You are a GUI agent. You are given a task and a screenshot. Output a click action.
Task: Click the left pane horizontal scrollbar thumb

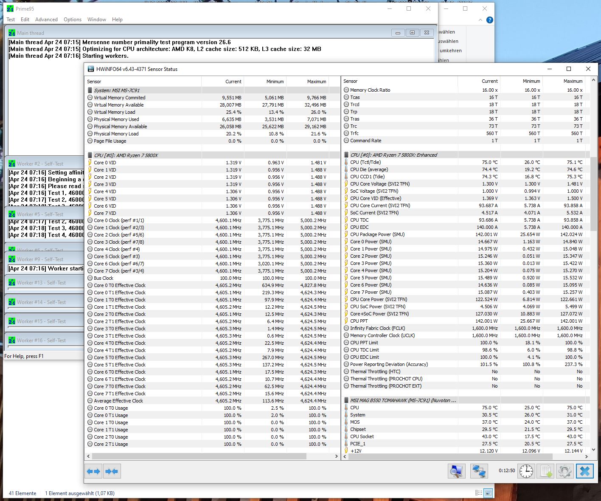tap(199, 456)
